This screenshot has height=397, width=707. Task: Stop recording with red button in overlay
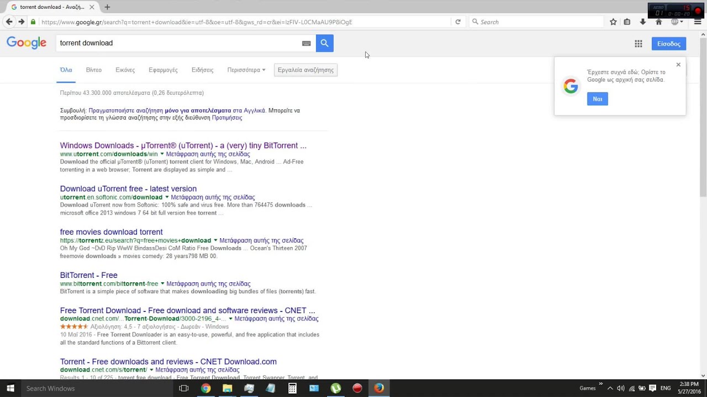[x=698, y=10]
